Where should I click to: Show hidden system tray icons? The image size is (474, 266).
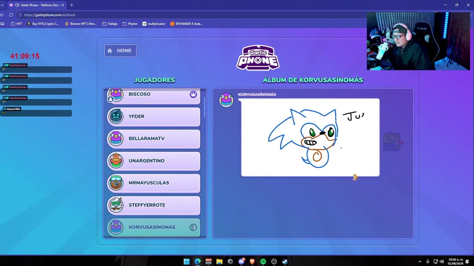pos(420,262)
